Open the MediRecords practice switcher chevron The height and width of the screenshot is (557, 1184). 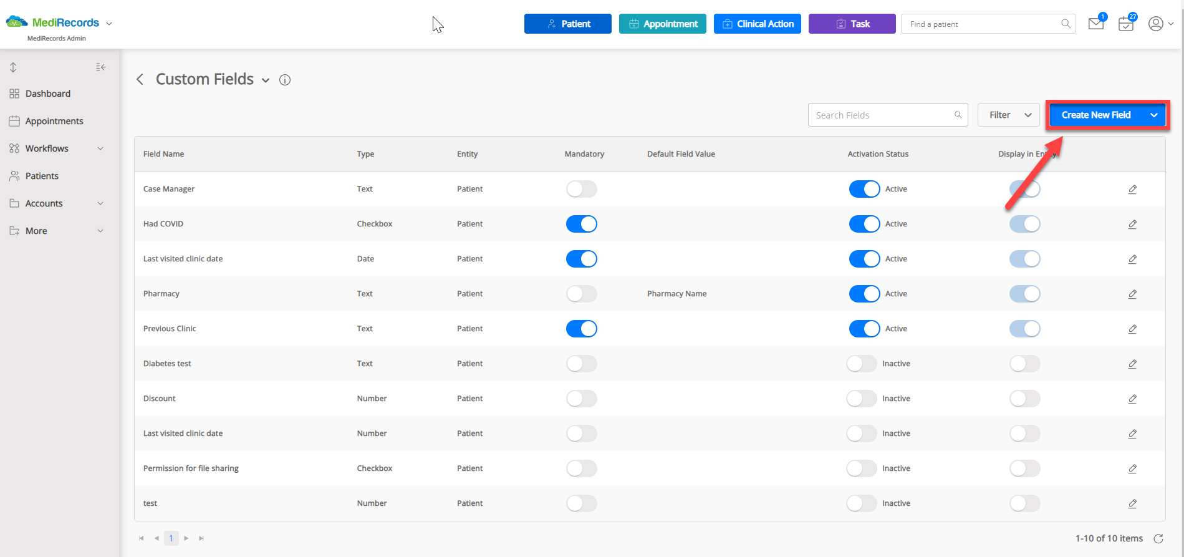coord(109,24)
